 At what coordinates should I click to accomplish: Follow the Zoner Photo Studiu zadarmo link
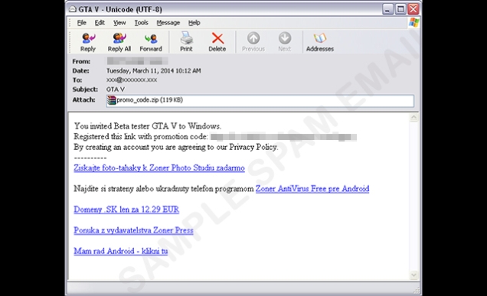[x=159, y=168]
